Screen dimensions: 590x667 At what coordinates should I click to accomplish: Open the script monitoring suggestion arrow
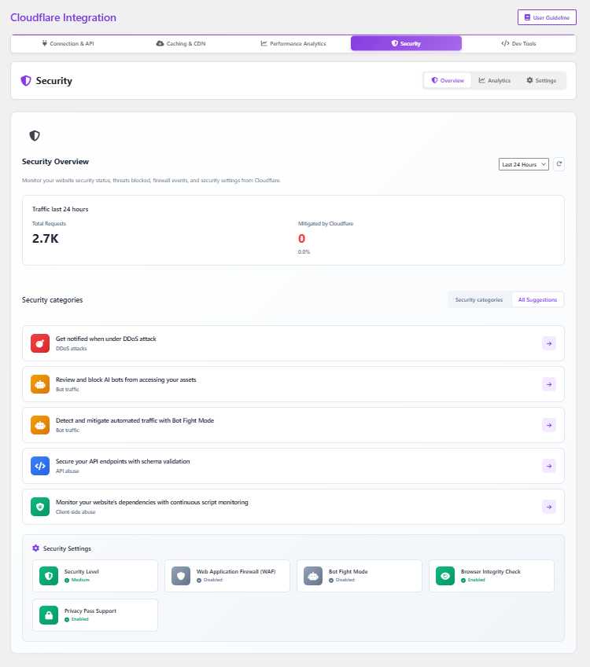coord(549,507)
